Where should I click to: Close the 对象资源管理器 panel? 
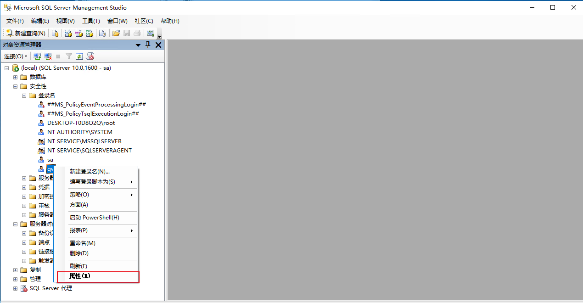click(158, 45)
